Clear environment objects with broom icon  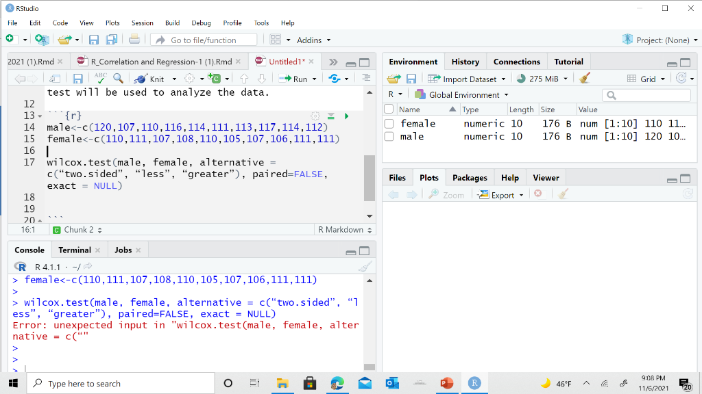pyautogui.click(x=584, y=79)
